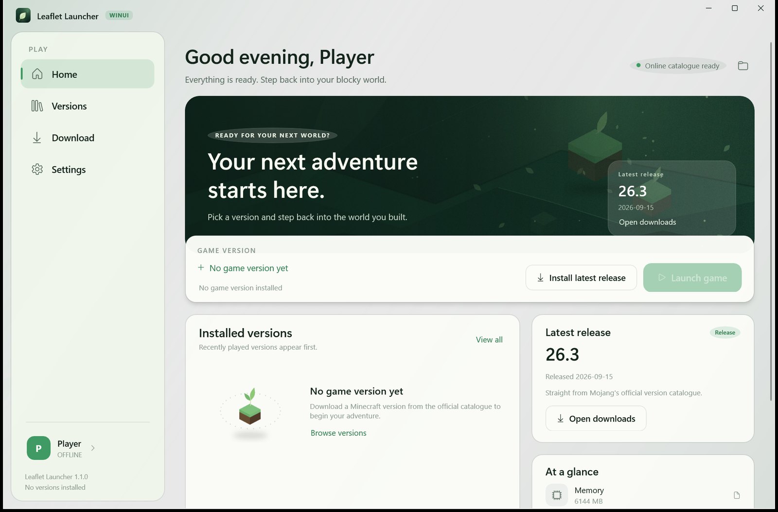
Task: Open the game folder icon
Action: 743,66
